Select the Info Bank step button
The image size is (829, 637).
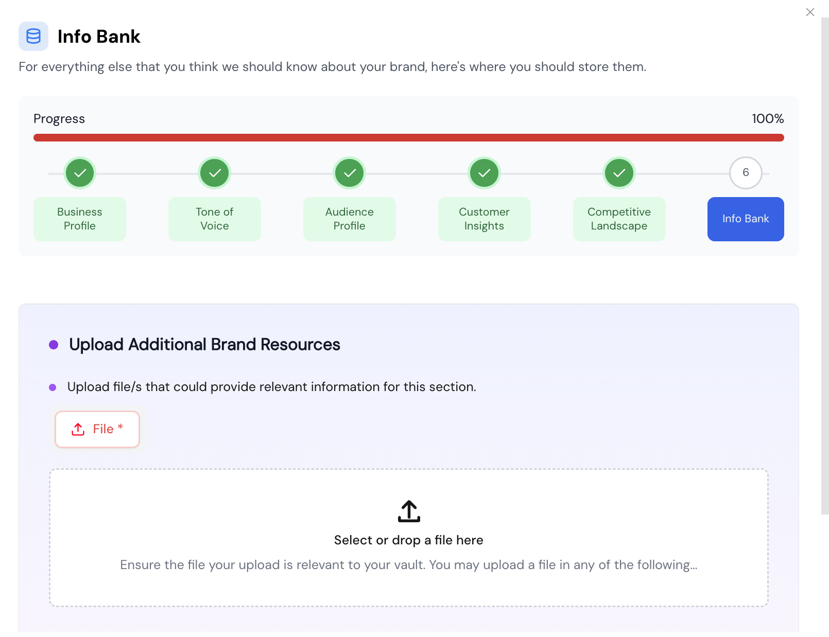pos(746,219)
